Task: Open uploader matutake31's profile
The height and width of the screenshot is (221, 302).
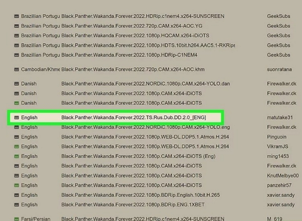Action: (280, 118)
